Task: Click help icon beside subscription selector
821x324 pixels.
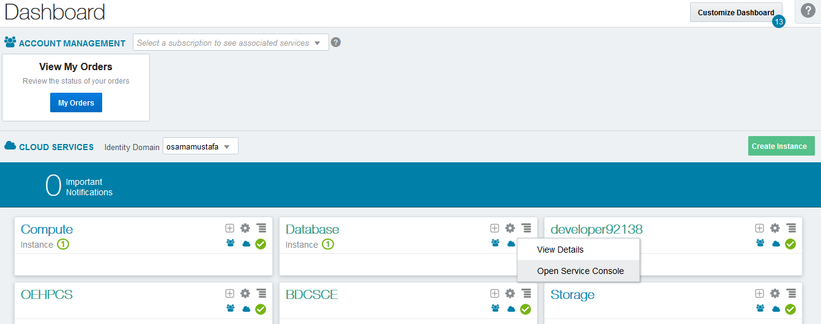Action: [x=336, y=43]
